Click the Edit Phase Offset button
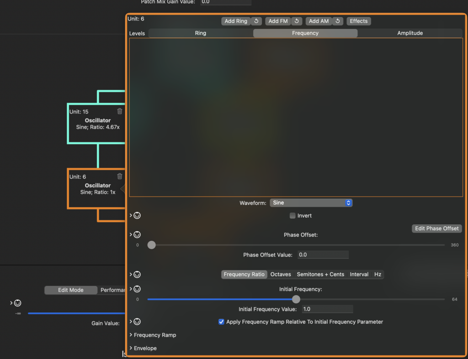468x359 pixels. [x=436, y=229]
